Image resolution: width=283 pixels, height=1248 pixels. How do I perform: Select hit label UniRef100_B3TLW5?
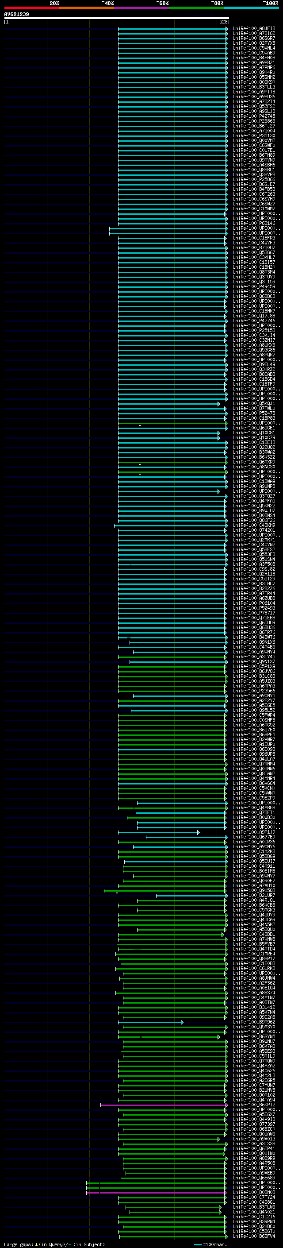point(254,1207)
